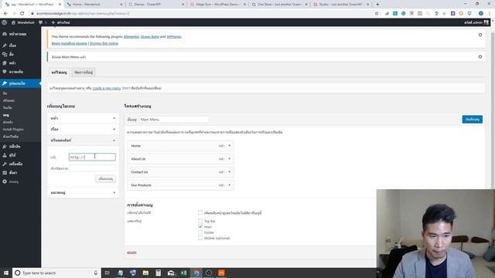Enable the Mobile (optional) display location
This screenshot has height=278, width=495.
click(200, 238)
